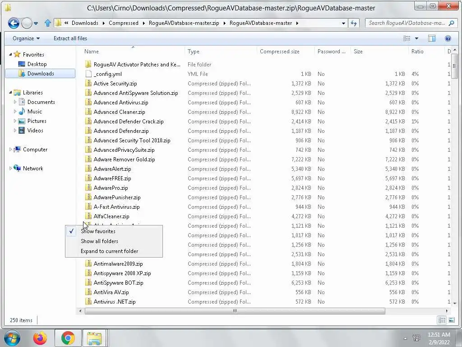Image resolution: width=462 pixels, height=347 pixels.
Task: Collapse the Favorites group
Action: point(11,54)
